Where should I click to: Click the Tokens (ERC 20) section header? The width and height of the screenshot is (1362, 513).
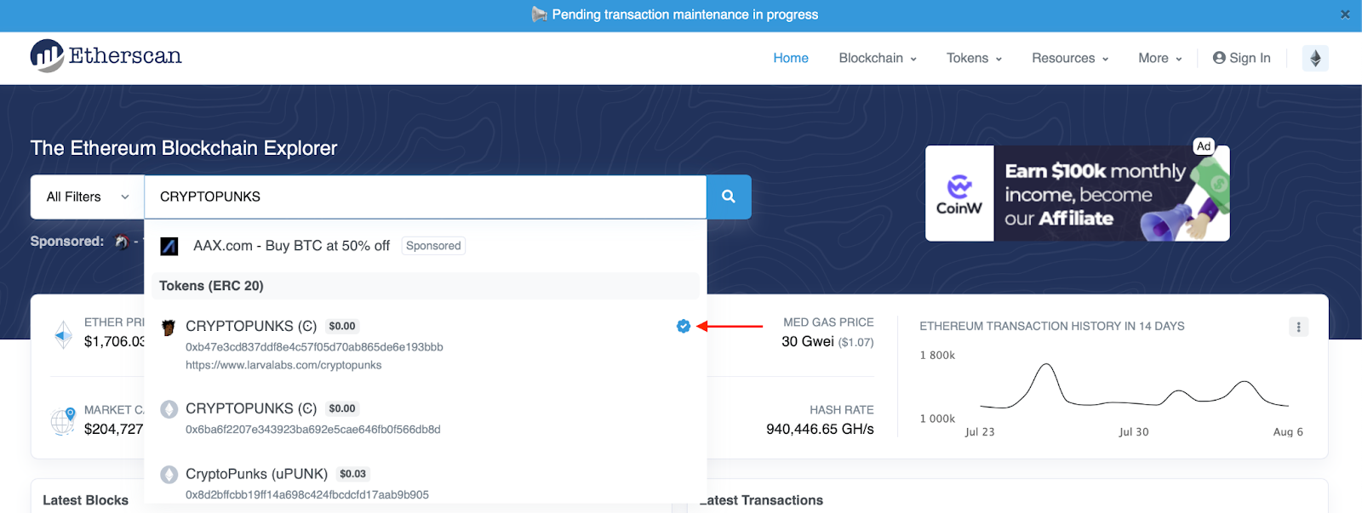click(426, 286)
